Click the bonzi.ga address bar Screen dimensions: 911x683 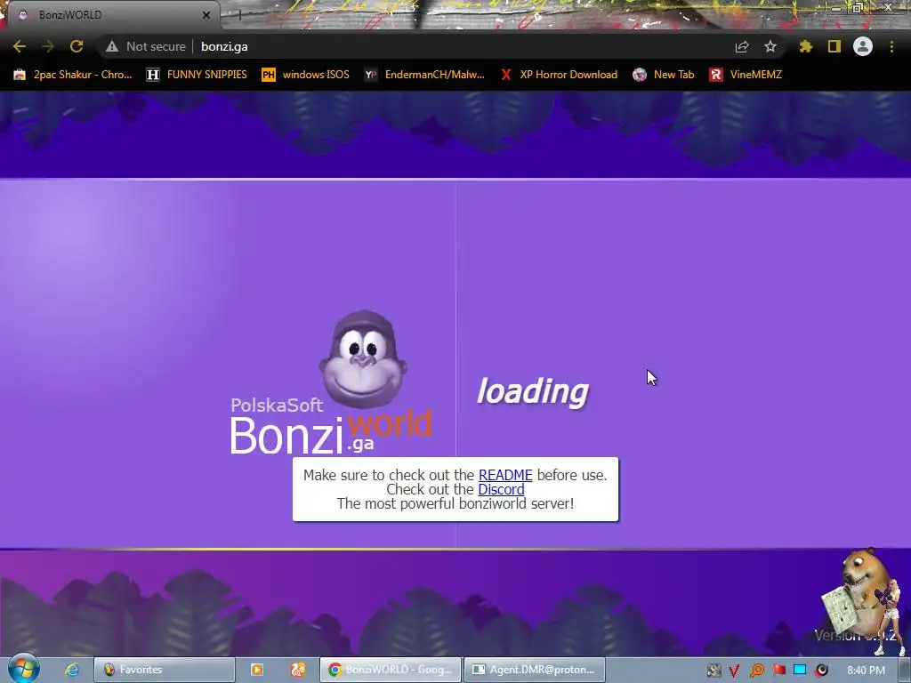[x=441, y=46]
